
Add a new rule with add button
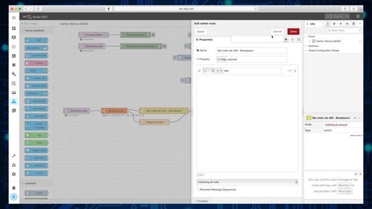click(201, 175)
